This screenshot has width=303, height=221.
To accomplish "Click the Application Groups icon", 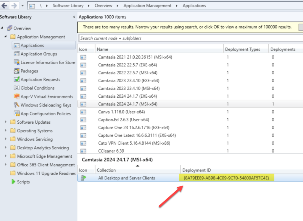I will [x=17, y=54].
